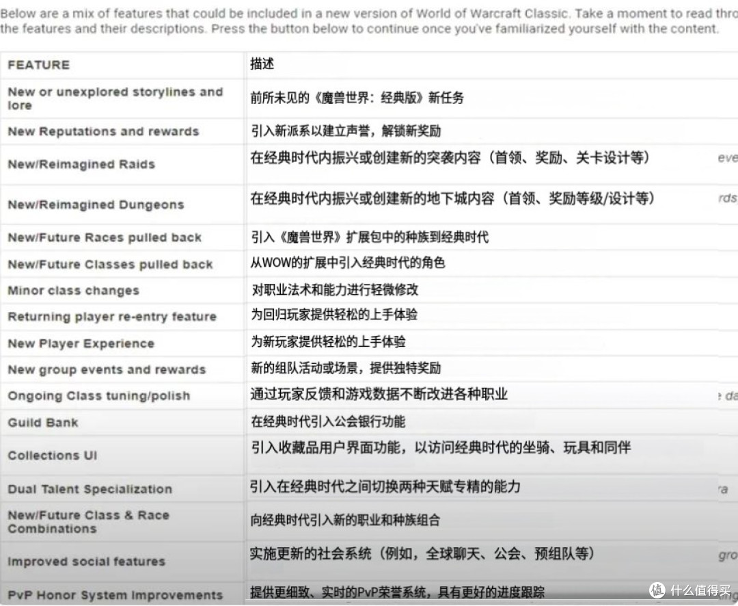Viewport: 738px width, 606px height.
Task: Click description '在经典时代引入公会银行功能'
Action: click(x=328, y=421)
